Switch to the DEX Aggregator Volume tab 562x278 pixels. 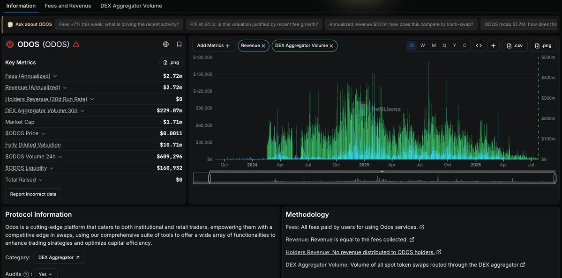(131, 6)
